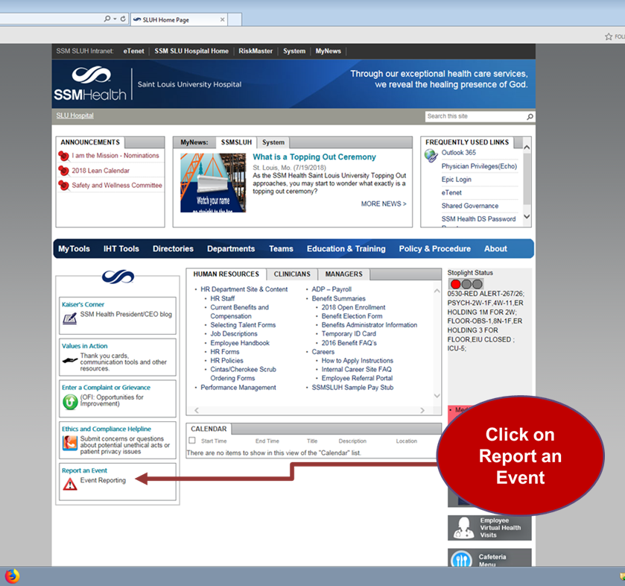Open the 2018 Open Enrollment link
Viewport: 625px width, 586px height.
click(353, 308)
